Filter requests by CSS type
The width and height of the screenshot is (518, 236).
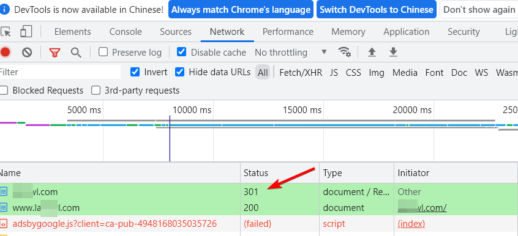tap(353, 72)
